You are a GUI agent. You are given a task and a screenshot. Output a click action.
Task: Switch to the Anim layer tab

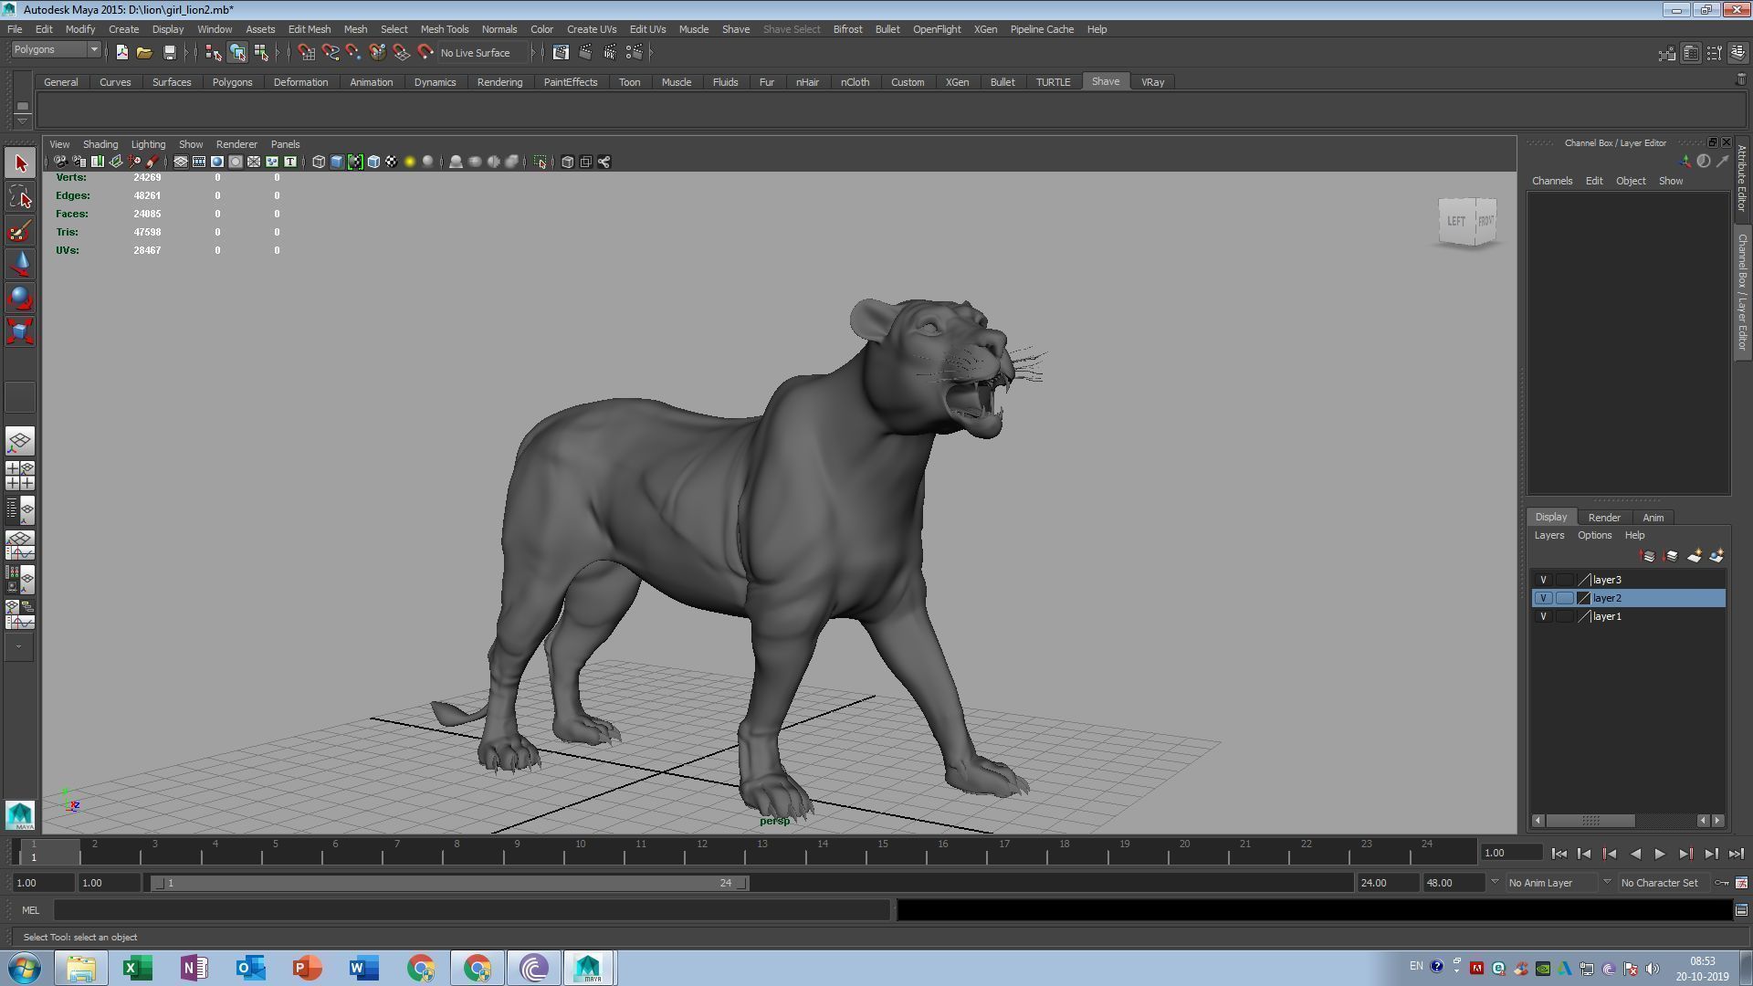click(x=1653, y=518)
